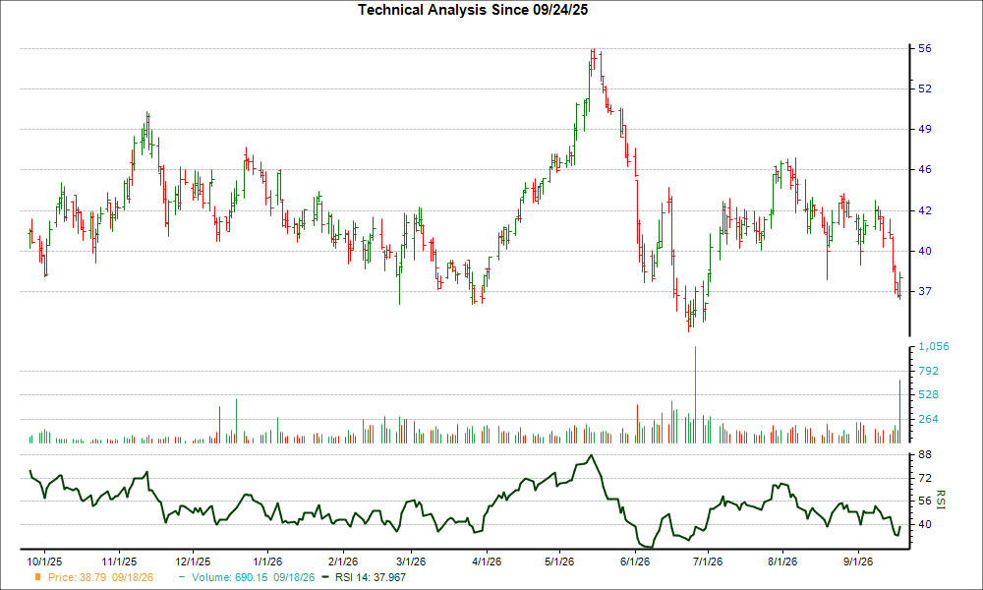
Task: Click the price axis label 49
Action: 925,129
